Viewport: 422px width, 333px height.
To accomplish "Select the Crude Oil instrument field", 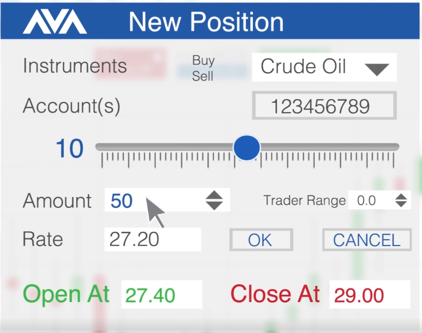I will pos(324,67).
